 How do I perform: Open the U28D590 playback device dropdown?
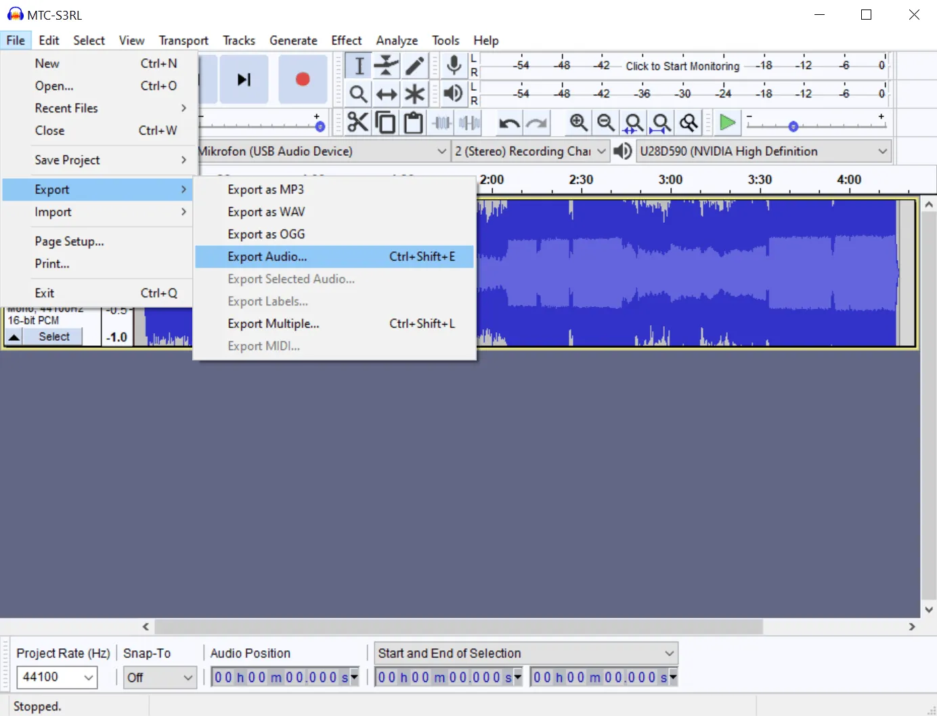[882, 150]
